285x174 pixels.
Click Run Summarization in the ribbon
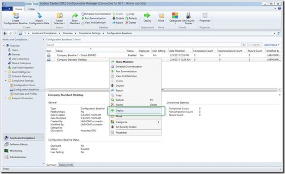tap(93, 18)
